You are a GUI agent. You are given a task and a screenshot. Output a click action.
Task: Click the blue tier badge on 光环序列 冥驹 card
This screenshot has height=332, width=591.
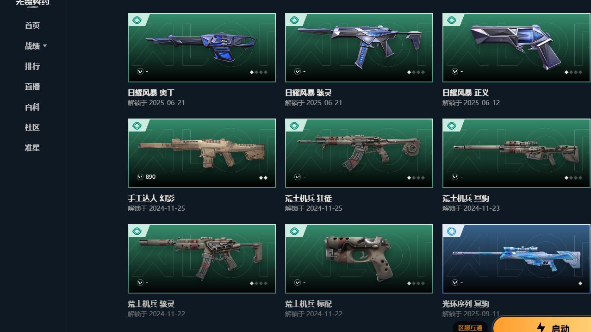[451, 232]
